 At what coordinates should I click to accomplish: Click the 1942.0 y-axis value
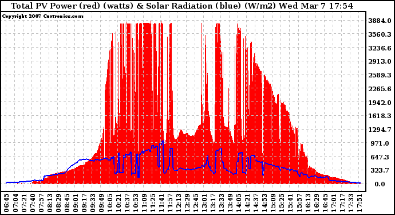[380, 103]
